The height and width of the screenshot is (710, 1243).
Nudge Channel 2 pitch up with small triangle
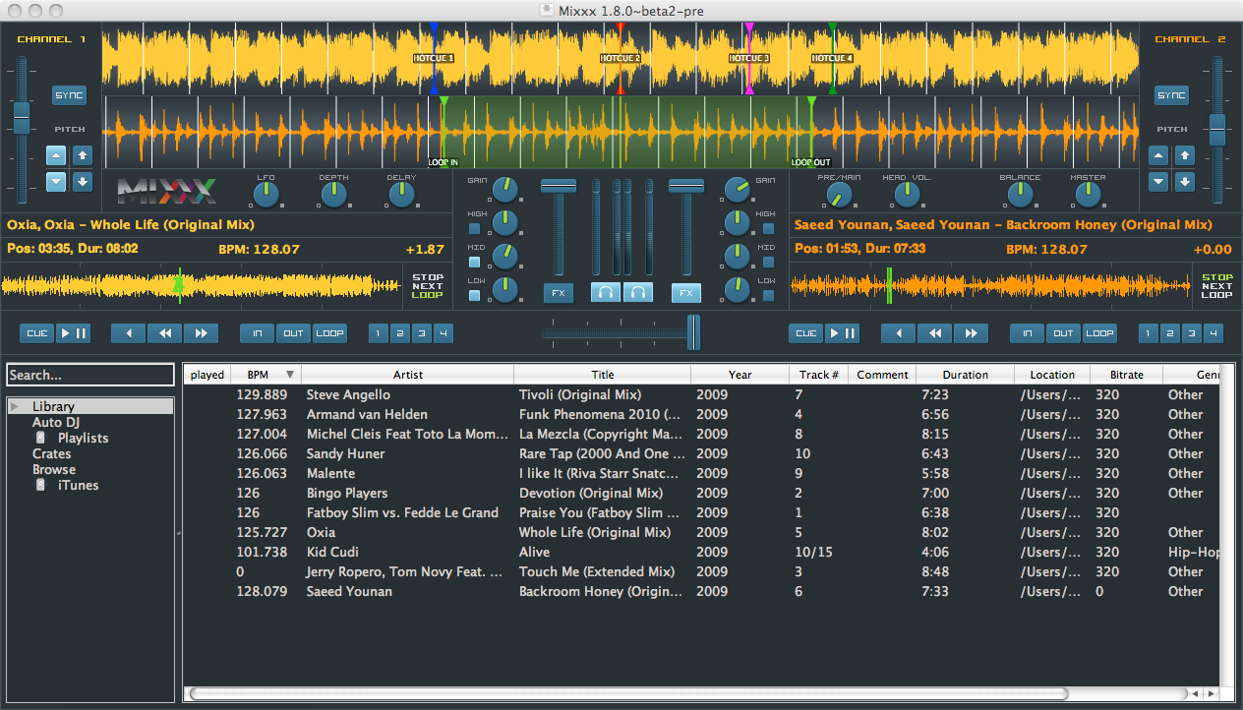(x=1159, y=155)
